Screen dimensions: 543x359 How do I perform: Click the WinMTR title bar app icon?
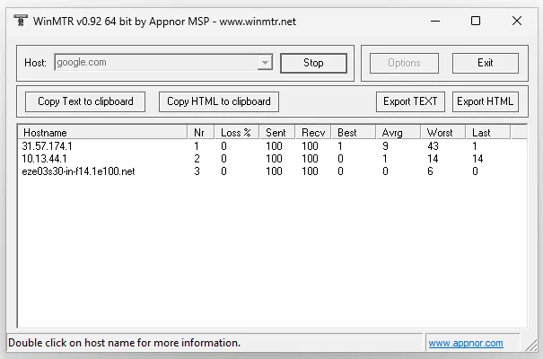coord(21,21)
